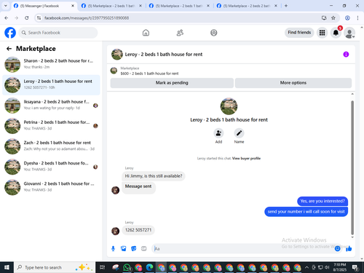Image resolution: width=364 pixels, height=273 pixels.
Task: Open Microsoft Edge from taskbar
Action: point(150,267)
